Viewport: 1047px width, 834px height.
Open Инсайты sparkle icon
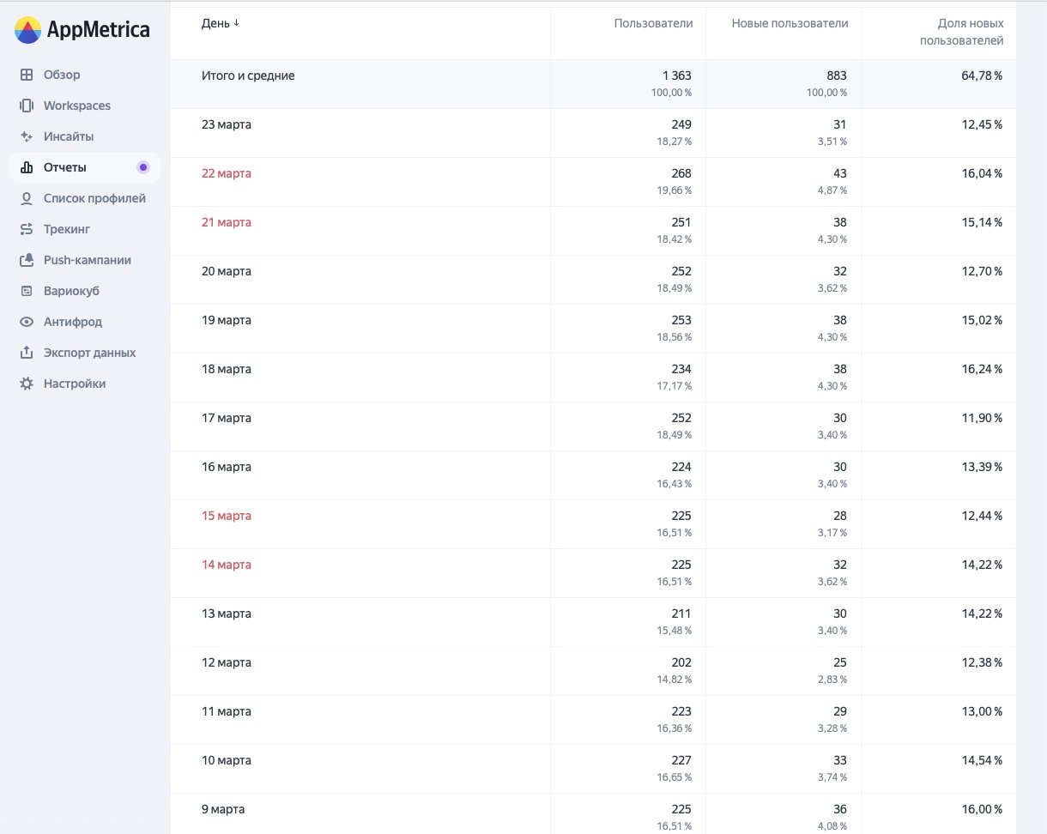click(27, 136)
